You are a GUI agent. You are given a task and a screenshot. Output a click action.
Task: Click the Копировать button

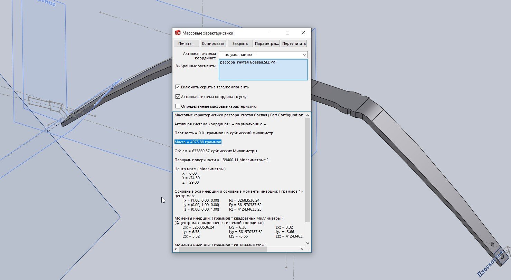coord(214,44)
